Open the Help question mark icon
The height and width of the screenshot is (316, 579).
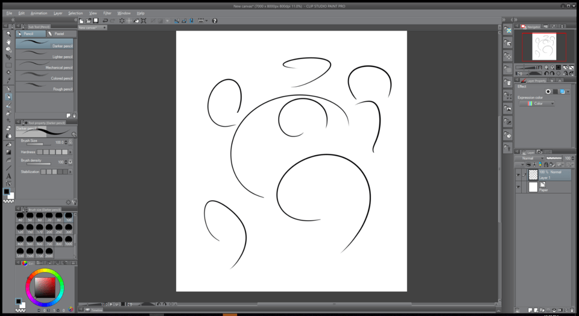pos(214,21)
